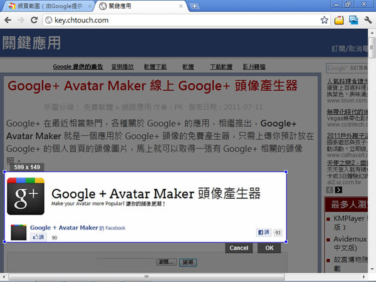Open the 下載軟體 ad link
Screen dimensions: 376x282
(x=221, y=66)
